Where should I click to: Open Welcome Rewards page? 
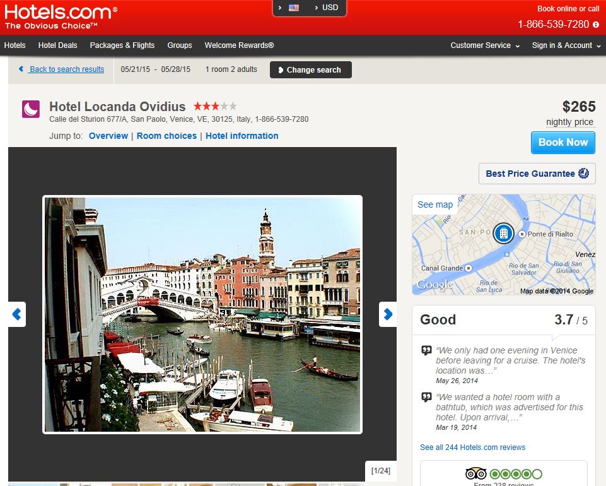pos(239,45)
